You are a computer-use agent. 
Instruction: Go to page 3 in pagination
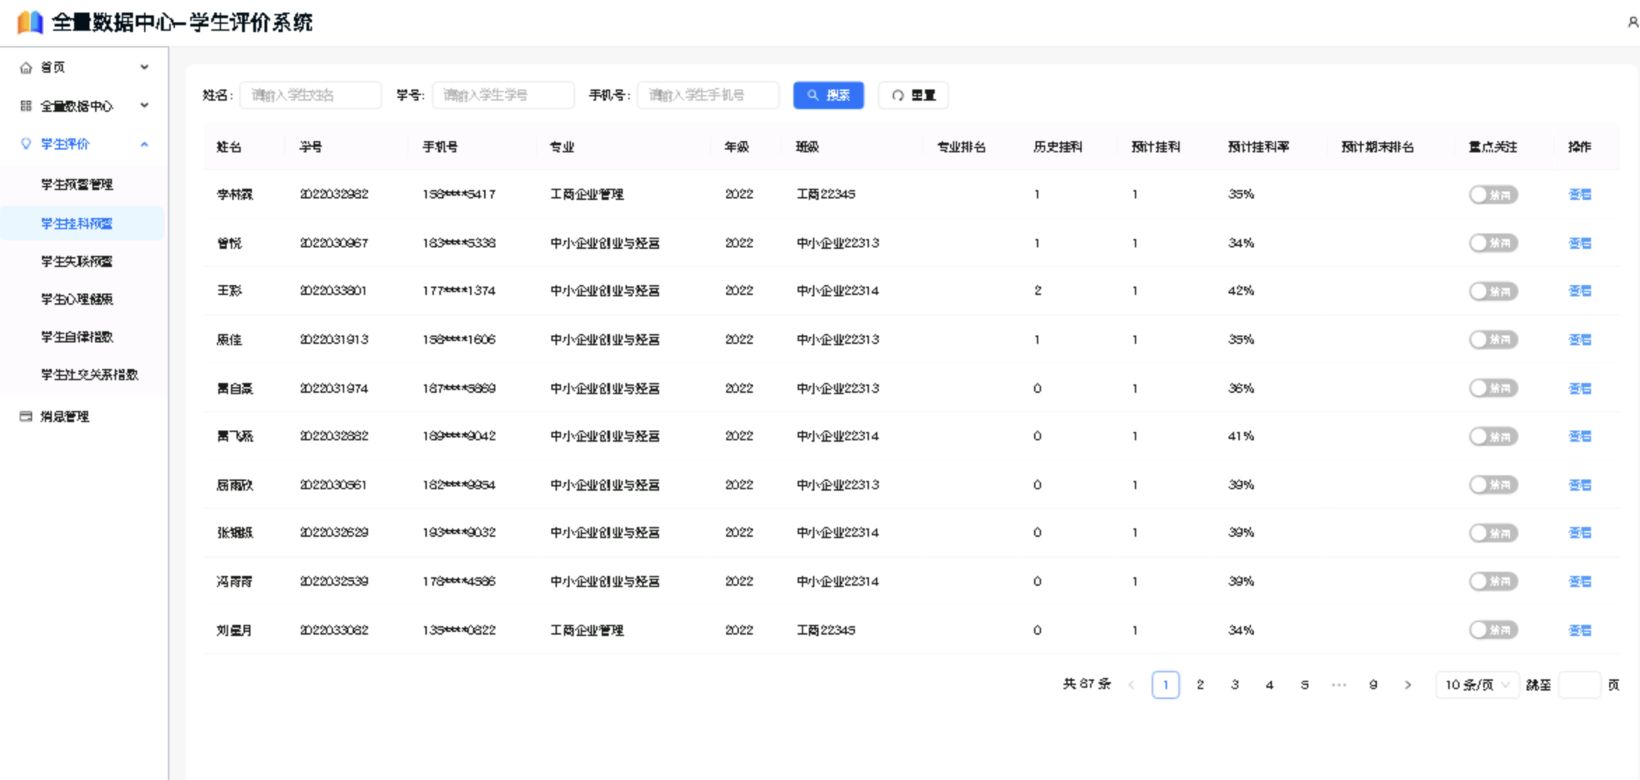(x=1235, y=685)
